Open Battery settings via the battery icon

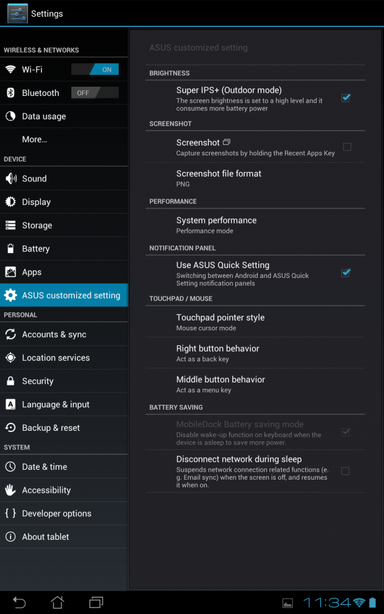point(11,248)
